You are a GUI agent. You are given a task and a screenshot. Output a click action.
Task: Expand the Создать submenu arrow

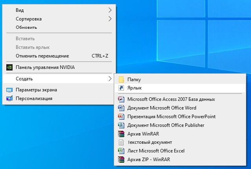(x=110, y=78)
